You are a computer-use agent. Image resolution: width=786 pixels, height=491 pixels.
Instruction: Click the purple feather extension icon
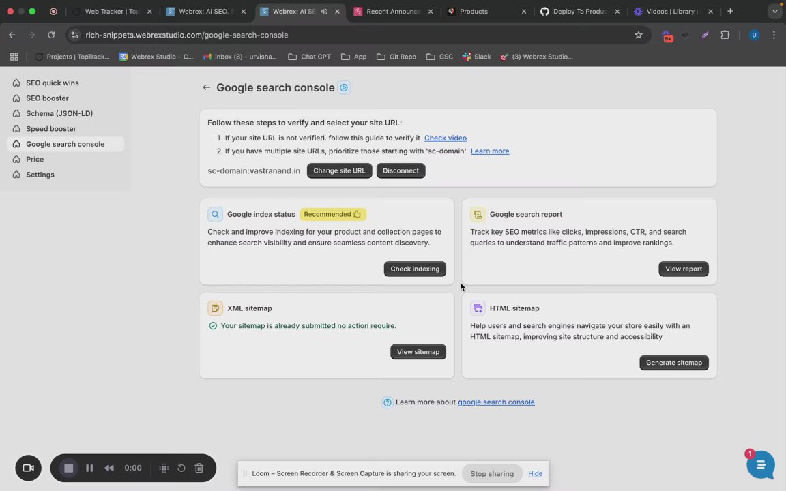pyautogui.click(x=705, y=35)
